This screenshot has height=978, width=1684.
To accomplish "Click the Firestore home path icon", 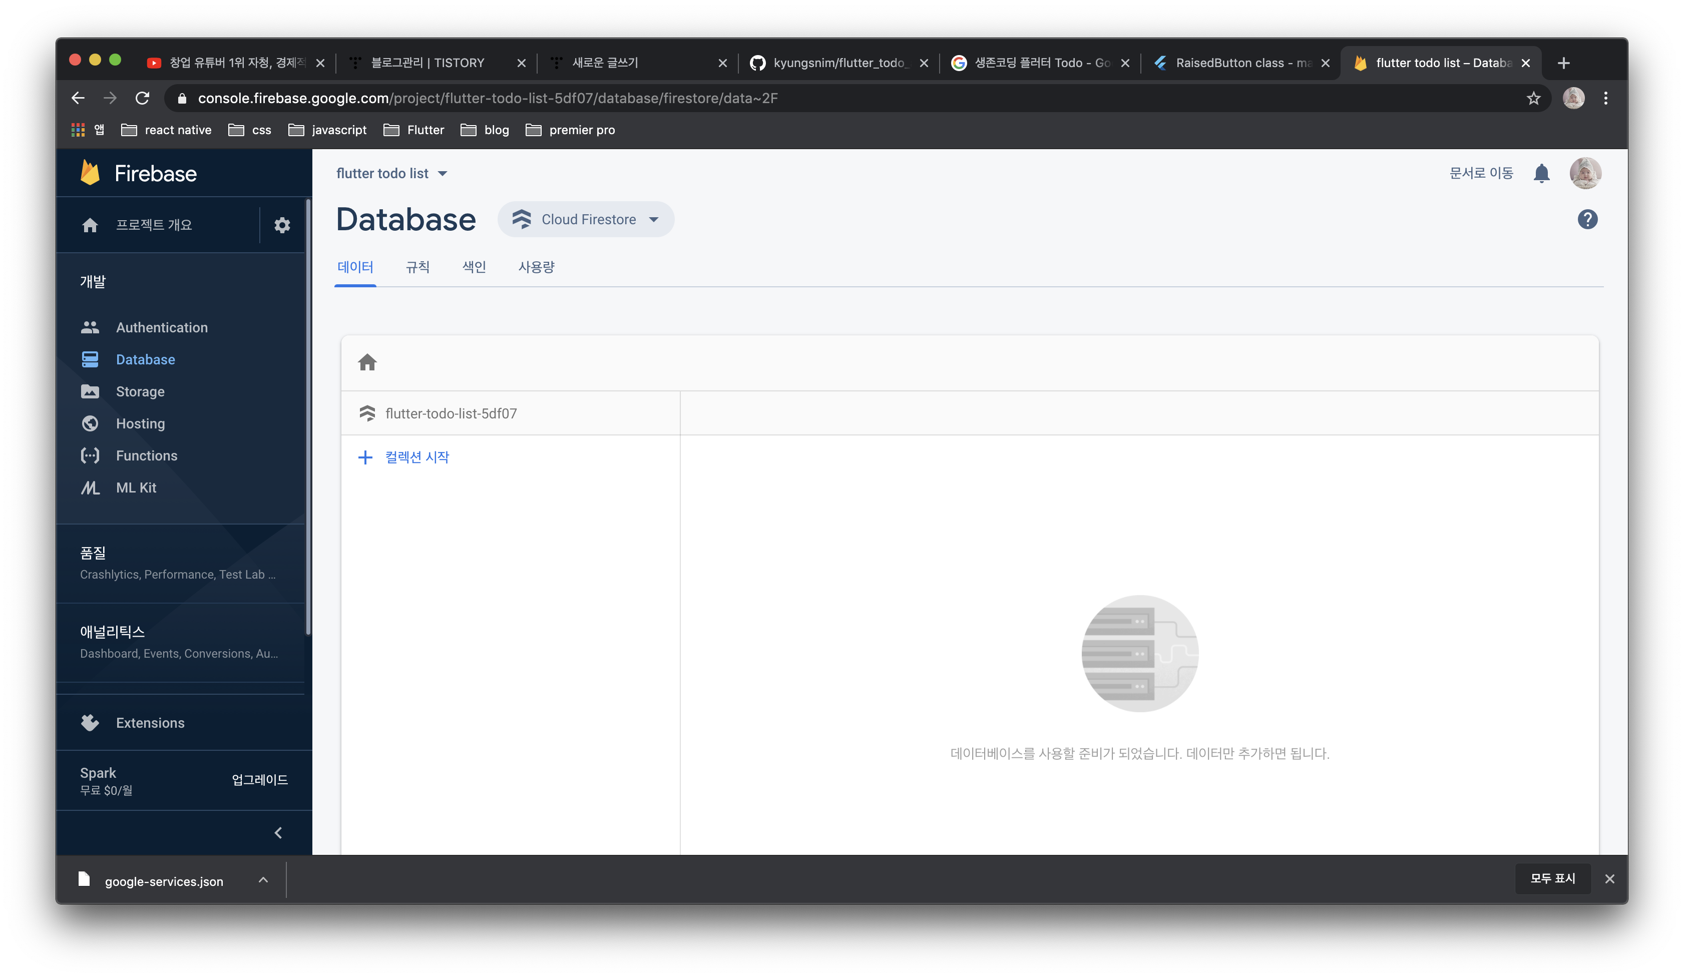I will 367,363.
